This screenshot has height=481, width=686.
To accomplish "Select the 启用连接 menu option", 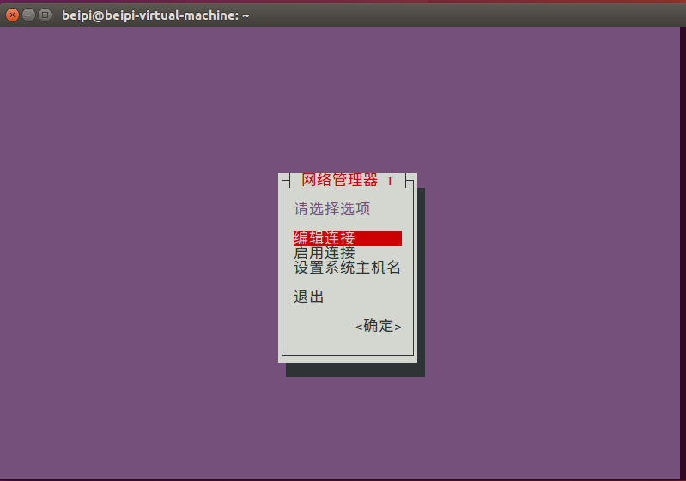I will [x=325, y=253].
